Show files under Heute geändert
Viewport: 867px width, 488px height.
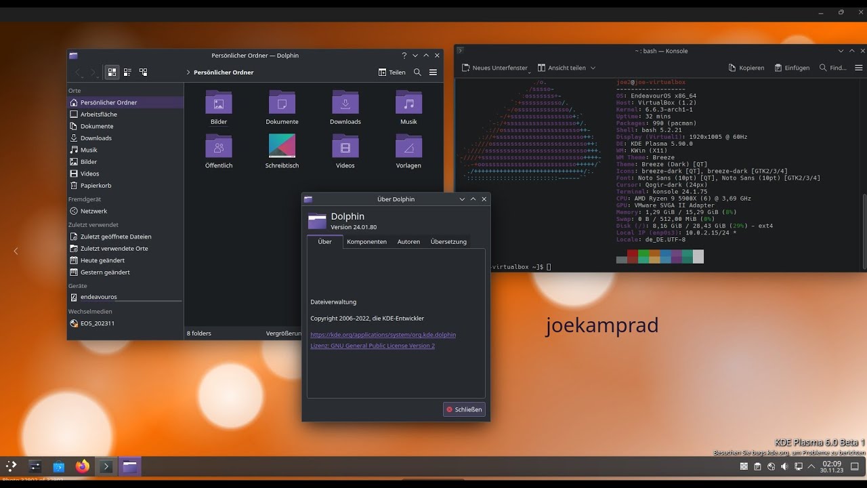(125, 260)
